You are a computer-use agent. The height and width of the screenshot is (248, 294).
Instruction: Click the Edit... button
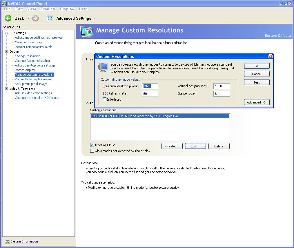point(195,146)
